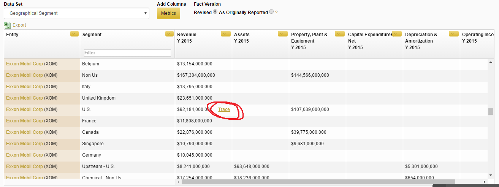Select Canada PP&E $39,775,000,000 cell
The image size is (499, 187).
[x=317, y=132]
